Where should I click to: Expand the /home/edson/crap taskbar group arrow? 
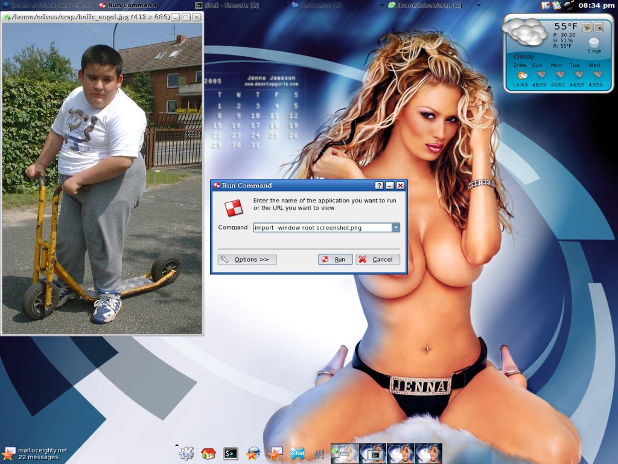pyautogui.click(x=479, y=5)
